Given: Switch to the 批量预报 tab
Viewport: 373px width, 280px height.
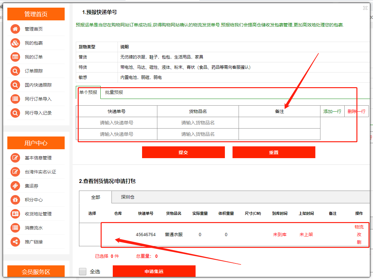Looking at the screenshot, I should pyautogui.click(x=114, y=92).
